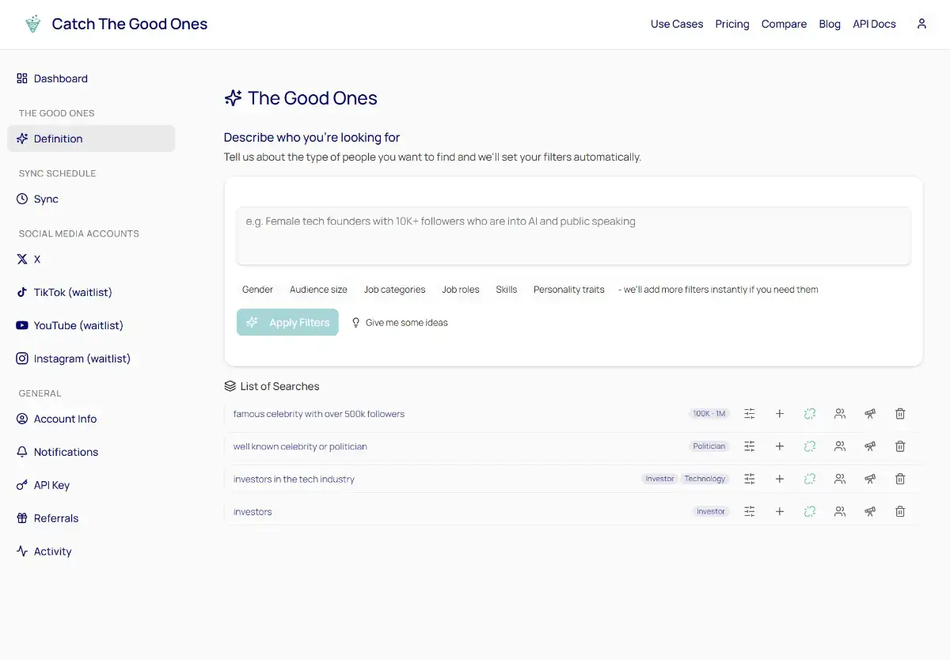Click green link icon on 'well known celebrity' row
Screen dimensions: 950x660
click(810, 446)
